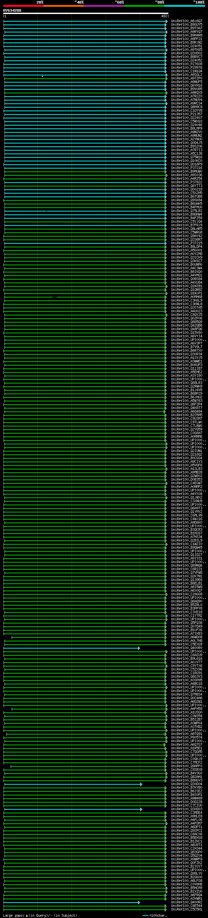Screen dimensions: 208x918
Task: Select hit label UniRef100_A0JV77
Action: [187, 662]
